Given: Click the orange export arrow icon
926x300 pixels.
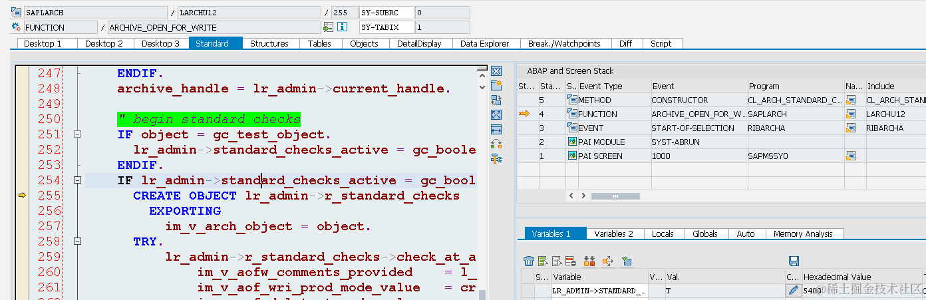Looking at the screenshot, I should 607,261.
